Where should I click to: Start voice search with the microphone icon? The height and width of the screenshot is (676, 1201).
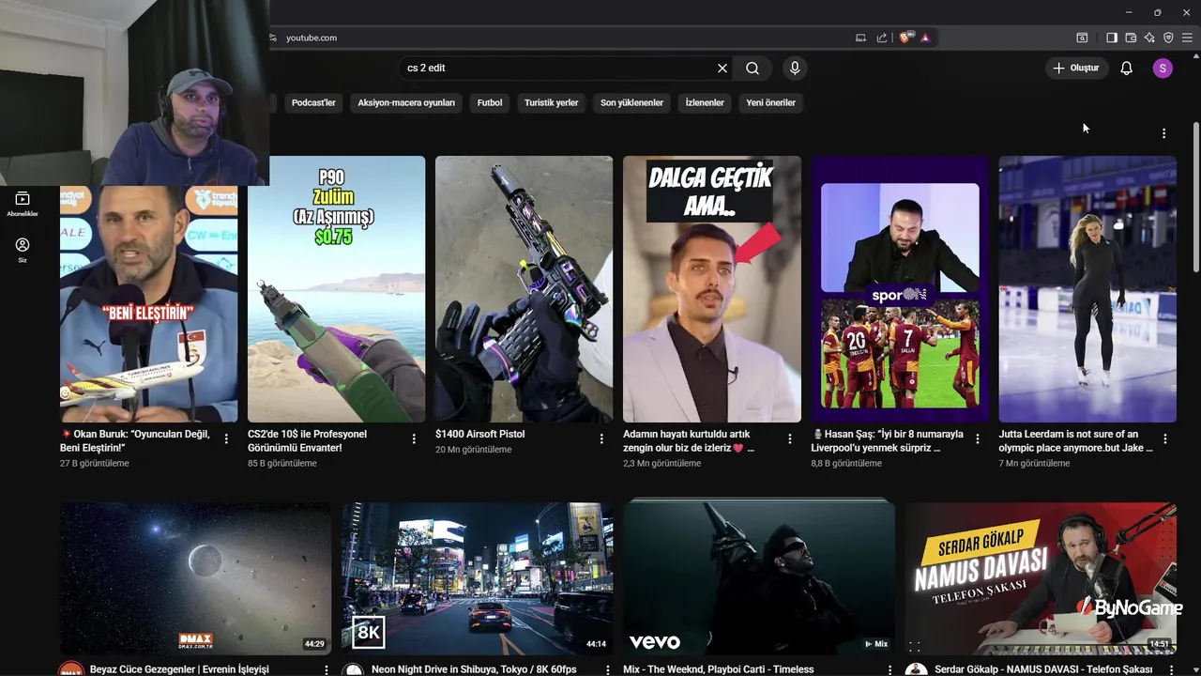(x=795, y=69)
